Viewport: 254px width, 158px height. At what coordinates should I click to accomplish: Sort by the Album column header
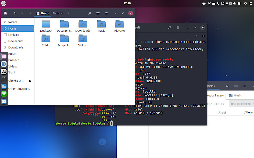[x=249, y=113]
